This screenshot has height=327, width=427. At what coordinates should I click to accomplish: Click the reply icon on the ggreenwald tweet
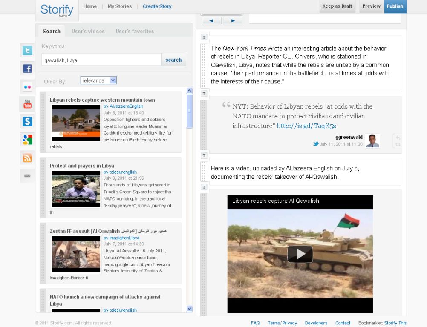[x=398, y=138]
